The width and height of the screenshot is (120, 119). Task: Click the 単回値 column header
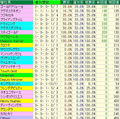(102, 2)
